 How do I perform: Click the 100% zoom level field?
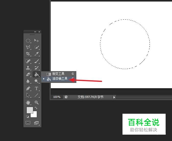click(x=57, y=97)
